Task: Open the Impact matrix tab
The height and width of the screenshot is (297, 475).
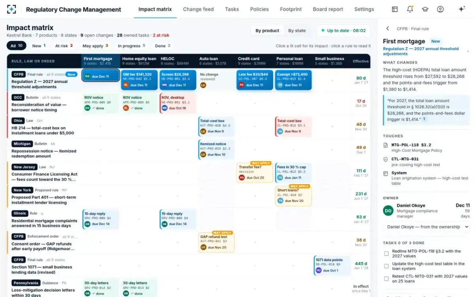Action: click(x=155, y=9)
